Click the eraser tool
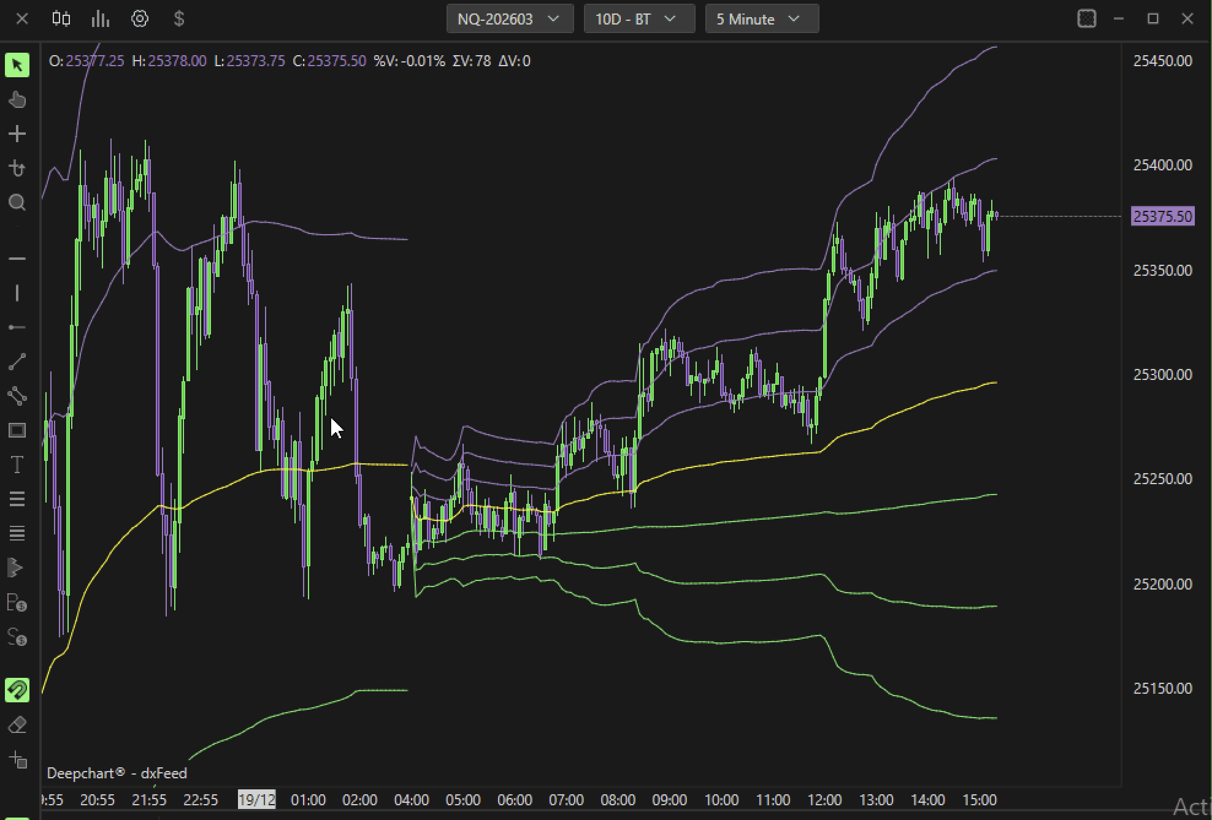 (17, 725)
